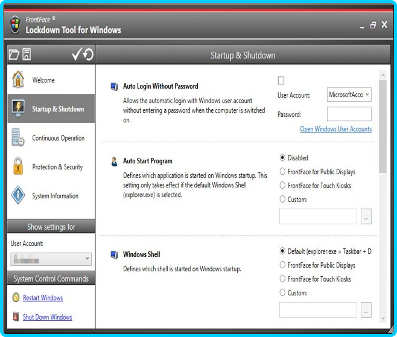Image resolution: width=397 pixels, height=337 pixels.
Task: Click the Welcome house icon
Action: 18,80
